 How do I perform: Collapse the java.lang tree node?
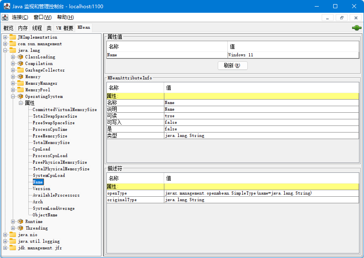coord(5,51)
